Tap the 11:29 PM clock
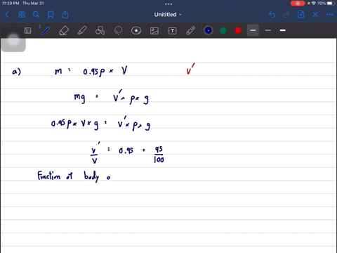The height and width of the screenshot is (253, 337). 11,4
